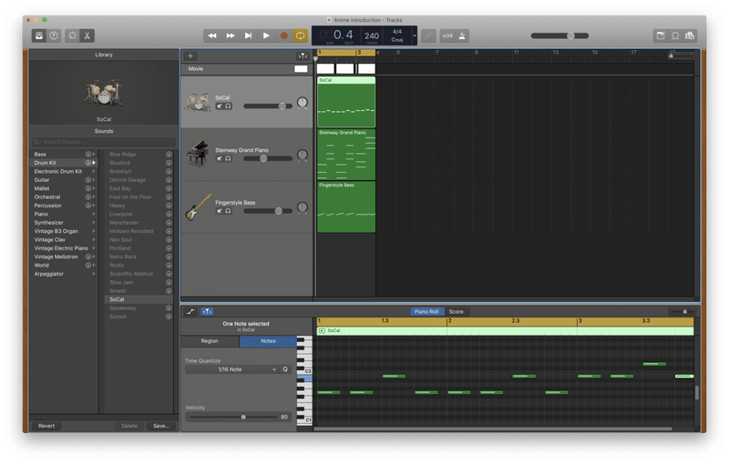
Task: Adjust the master volume slider
Action: [560, 35]
